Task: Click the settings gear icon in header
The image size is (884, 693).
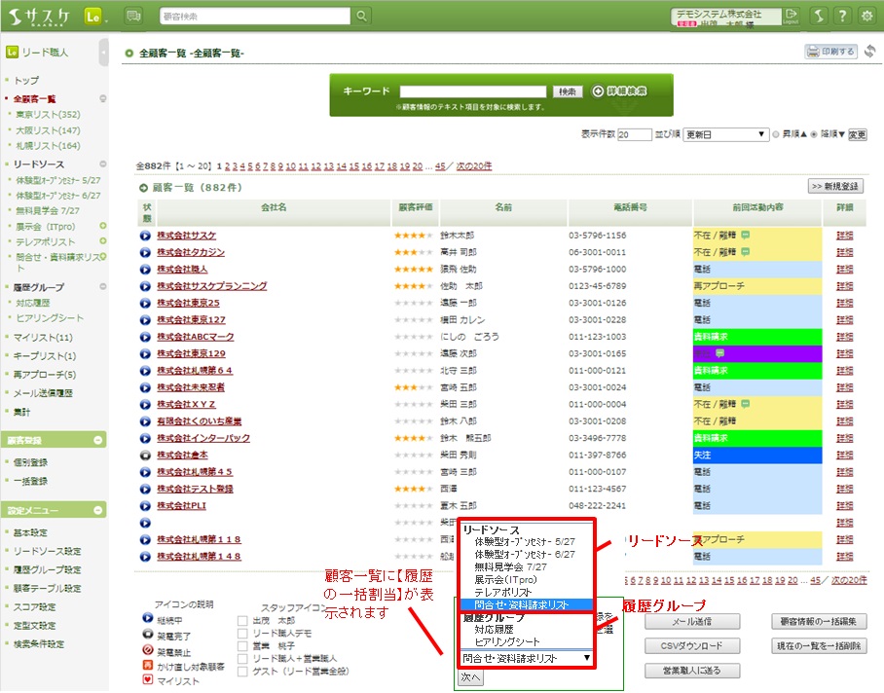Action: tap(866, 17)
